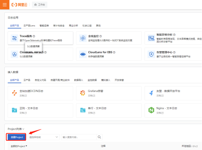Click the 正则 - 文本日志 folder icon
Viewport: 202px width, 150px height.
[x=15, y=110]
